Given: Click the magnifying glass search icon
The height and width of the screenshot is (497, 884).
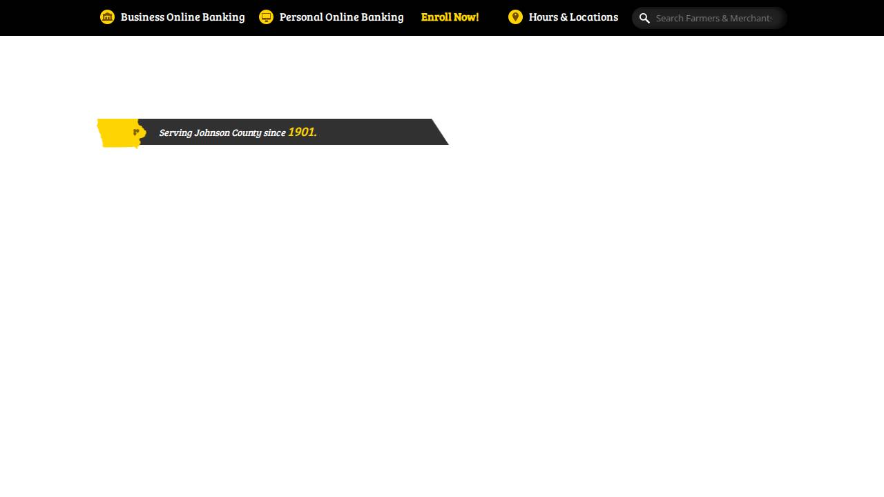Looking at the screenshot, I should [x=644, y=18].
